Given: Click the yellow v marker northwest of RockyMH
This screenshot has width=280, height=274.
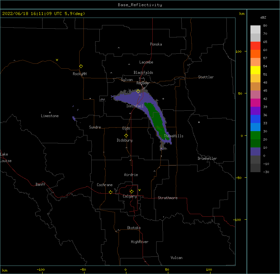Looking at the screenshot, I should point(57,60).
